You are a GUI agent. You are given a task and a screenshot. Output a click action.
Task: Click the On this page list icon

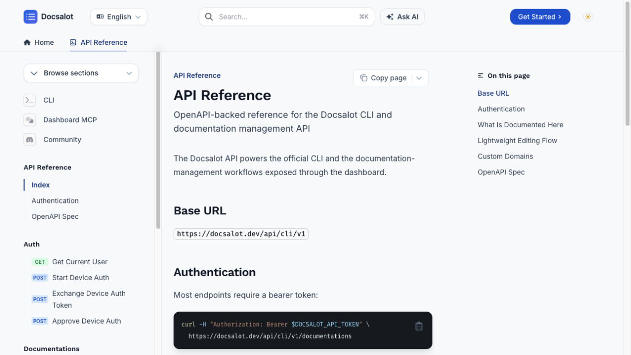coord(480,76)
